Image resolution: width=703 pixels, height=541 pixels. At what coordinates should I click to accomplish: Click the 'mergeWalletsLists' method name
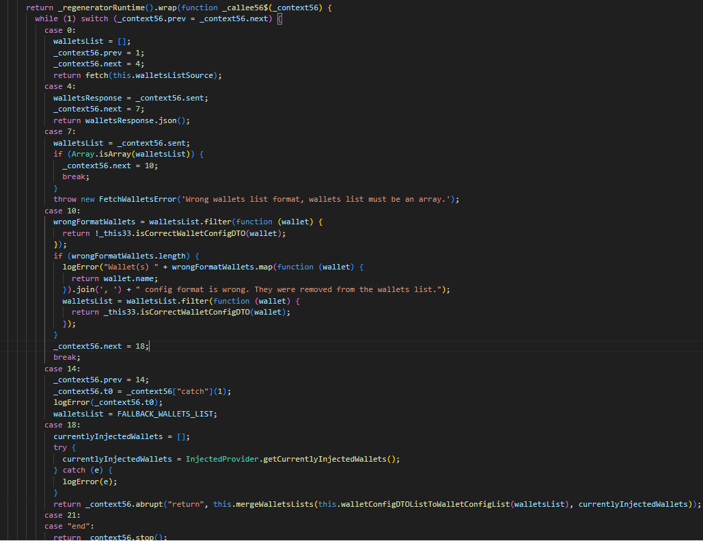click(275, 504)
